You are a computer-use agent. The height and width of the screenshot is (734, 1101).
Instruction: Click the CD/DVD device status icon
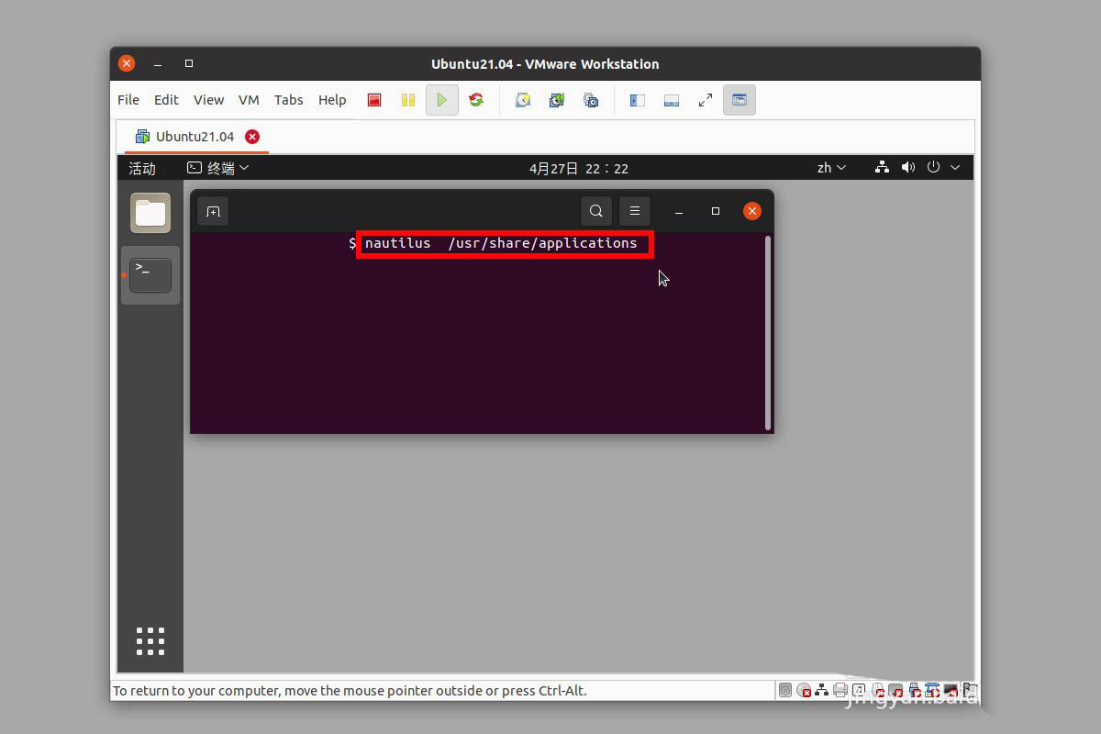pos(804,690)
